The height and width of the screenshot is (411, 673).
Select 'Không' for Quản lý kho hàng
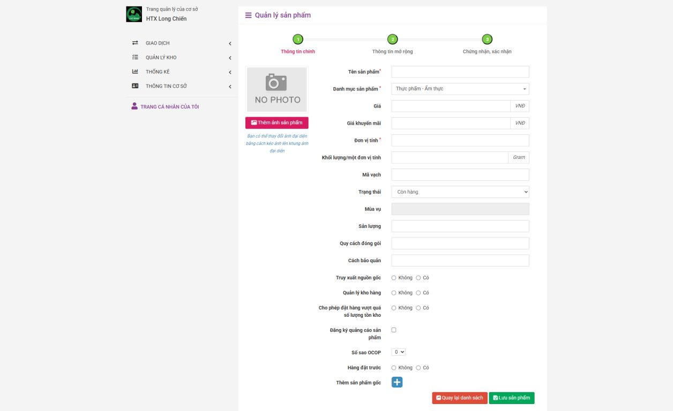394,293
